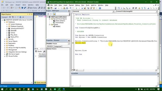Screen dimensions: 162x91
Task: Click the Save icon in VBA toolbar
Action: pyautogui.click(x=55, y=8)
